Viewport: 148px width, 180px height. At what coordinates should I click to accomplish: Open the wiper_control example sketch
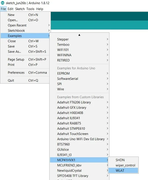point(123,165)
